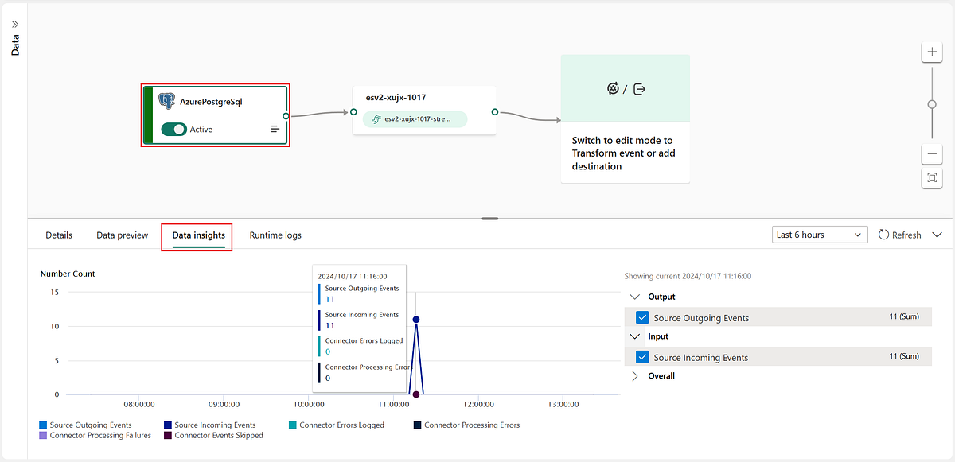Click the esv2-xujx-1017-stream pill
Viewport: 955px width, 462px height.
pyautogui.click(x=415, y=119)
